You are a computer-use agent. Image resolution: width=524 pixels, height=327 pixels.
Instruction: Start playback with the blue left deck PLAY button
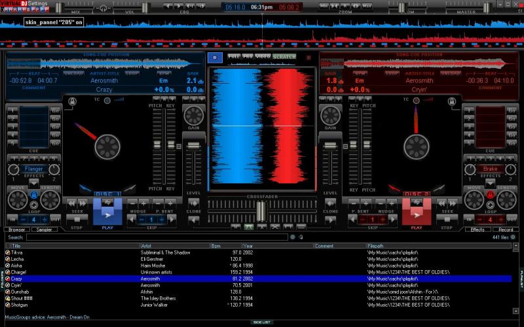click(107, 216)
